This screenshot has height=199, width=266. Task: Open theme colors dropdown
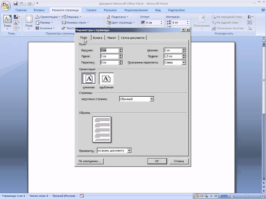(17, 17)
